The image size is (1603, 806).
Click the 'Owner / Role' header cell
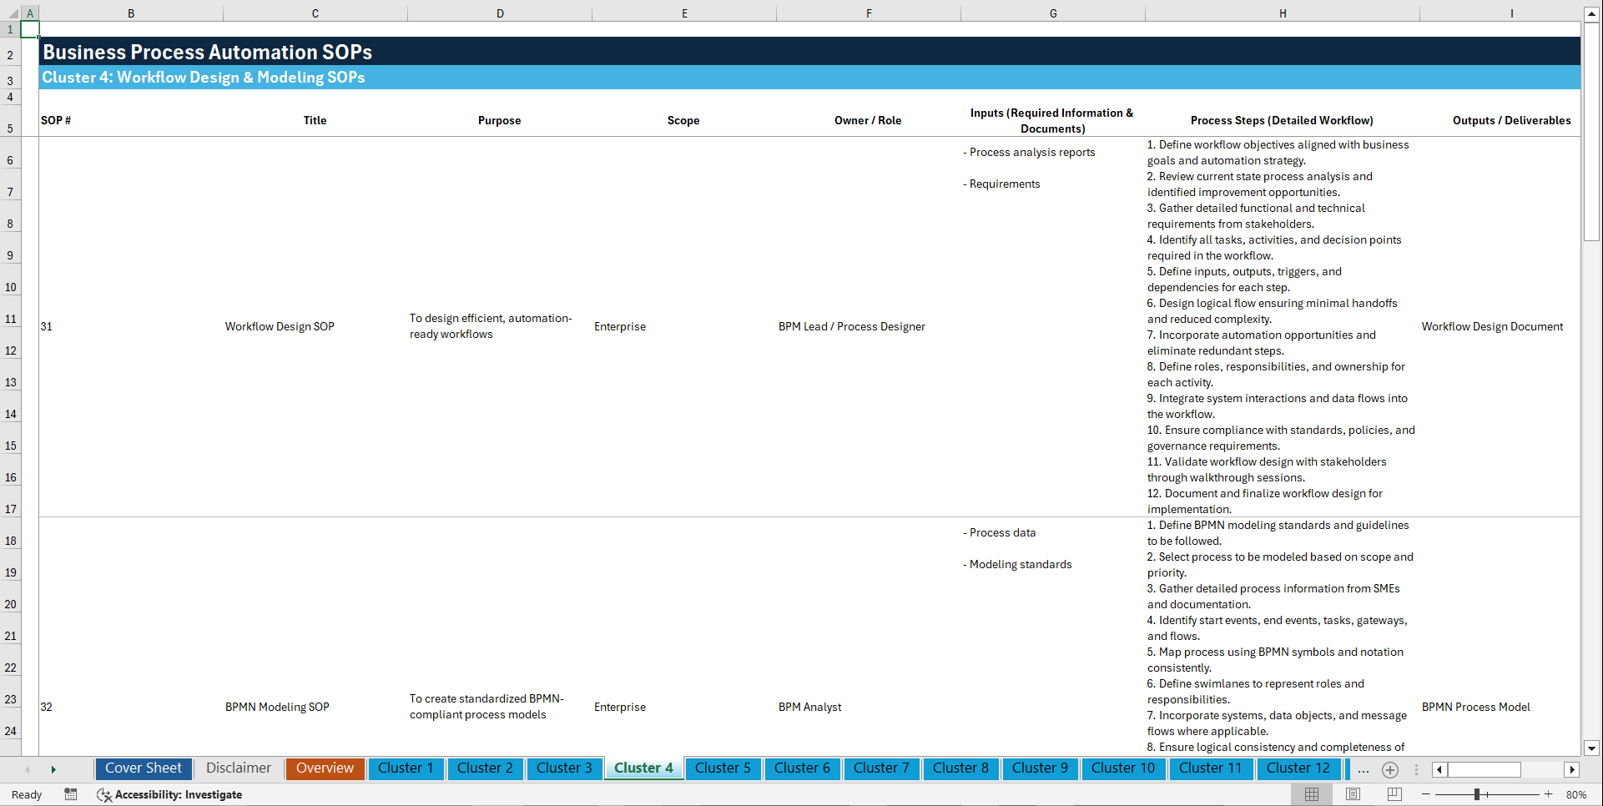tap(868, 120)
